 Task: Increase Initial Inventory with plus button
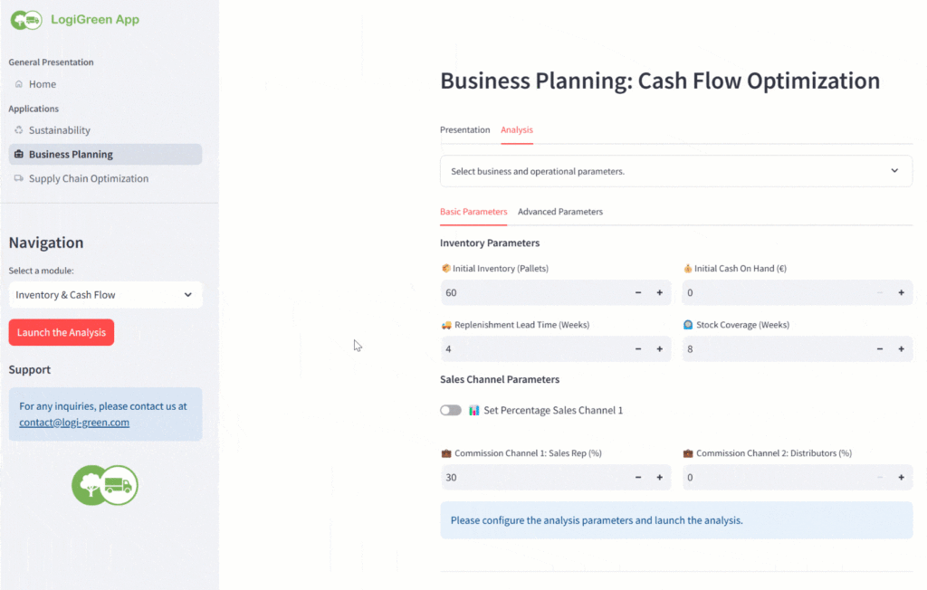[x=659, y=292]
